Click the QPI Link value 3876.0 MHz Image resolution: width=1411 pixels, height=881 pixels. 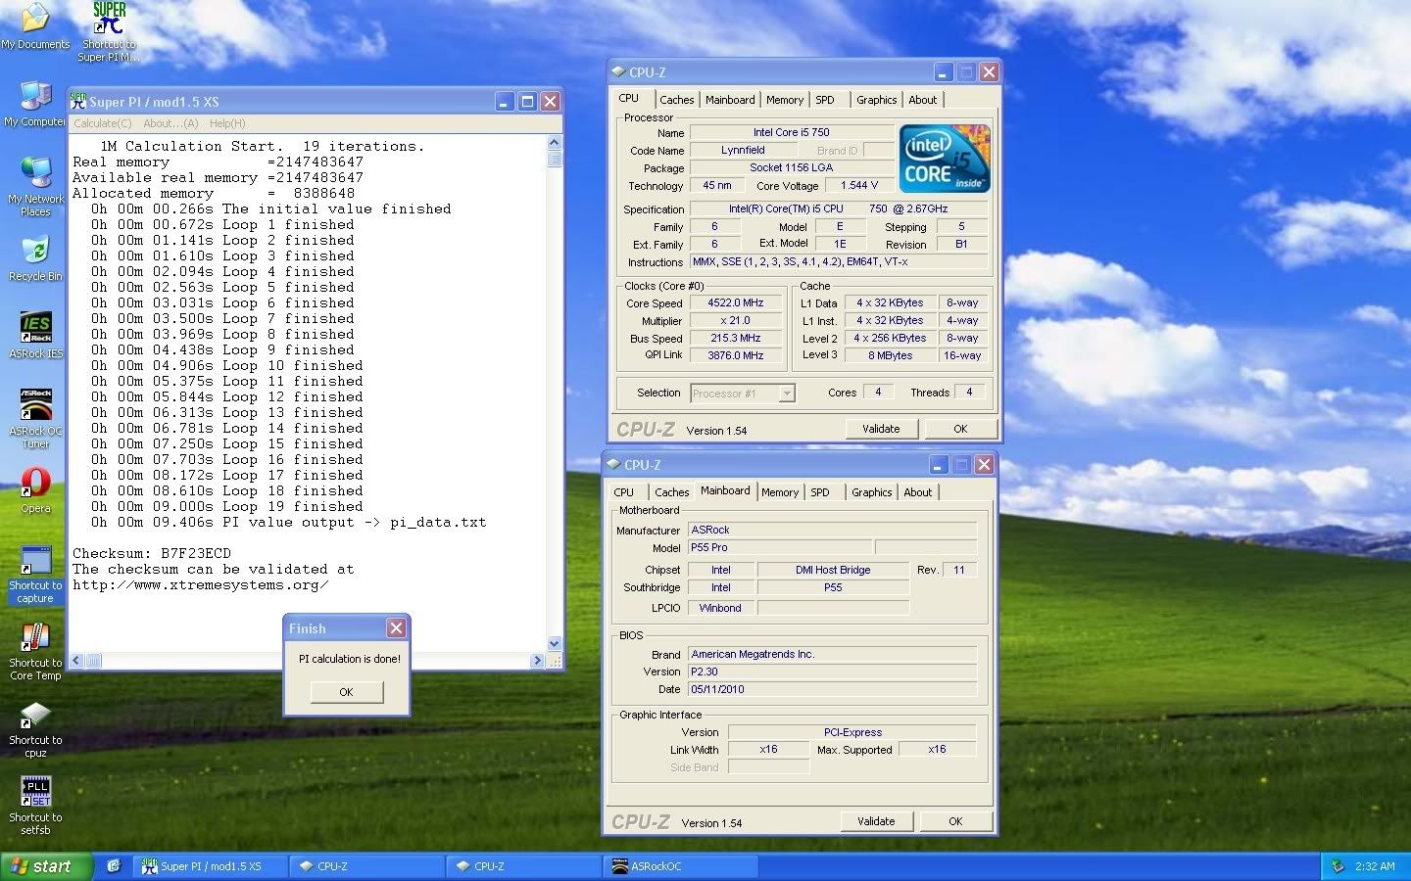[x=736, y=356]
